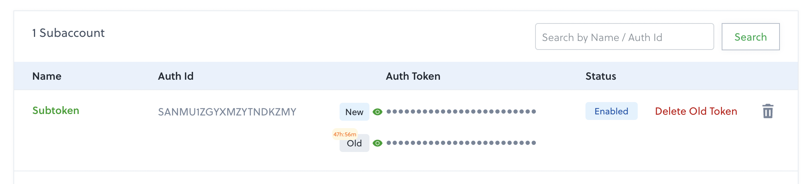Open the Subtoken subaccount link

point(56,111)
